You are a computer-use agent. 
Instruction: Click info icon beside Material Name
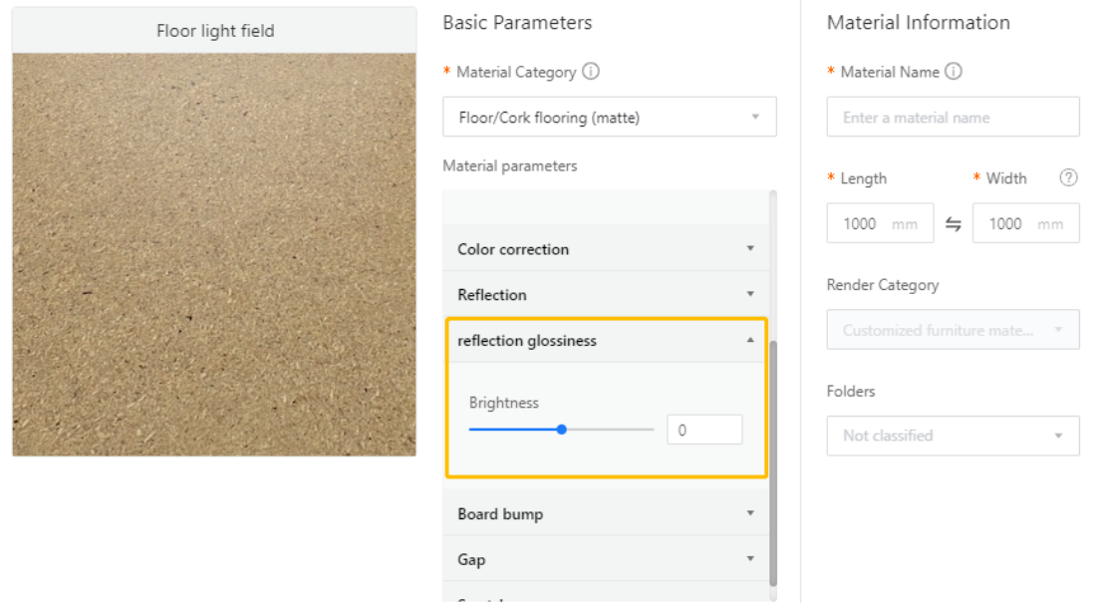954,72
